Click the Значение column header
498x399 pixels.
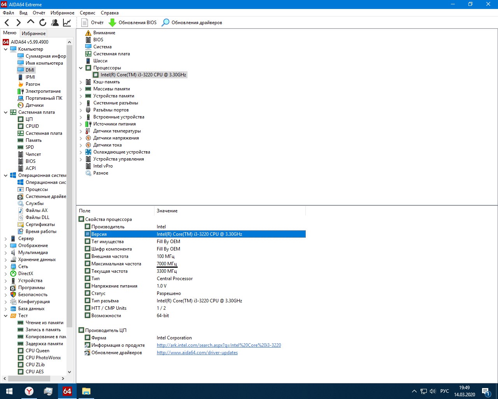tap(230, 211)
